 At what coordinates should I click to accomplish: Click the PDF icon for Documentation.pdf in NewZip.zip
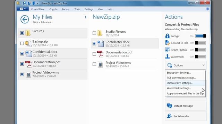click(100, 54)
